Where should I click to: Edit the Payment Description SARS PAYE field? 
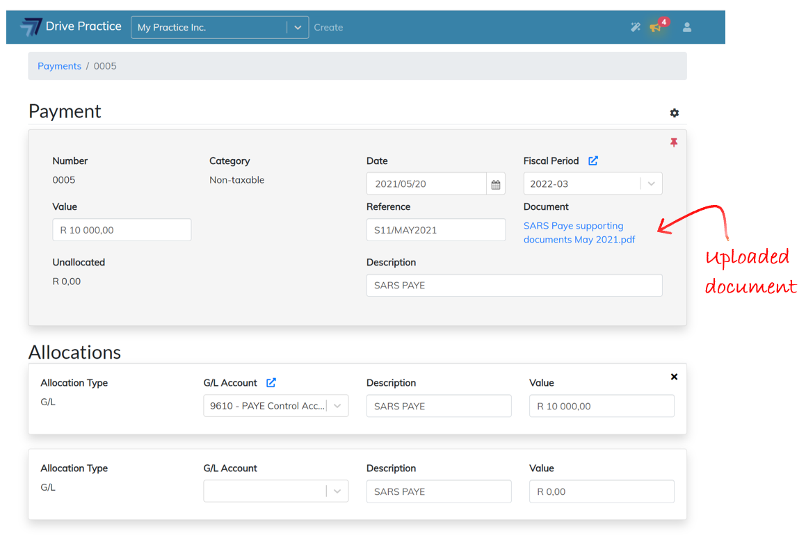click(514, 286)
